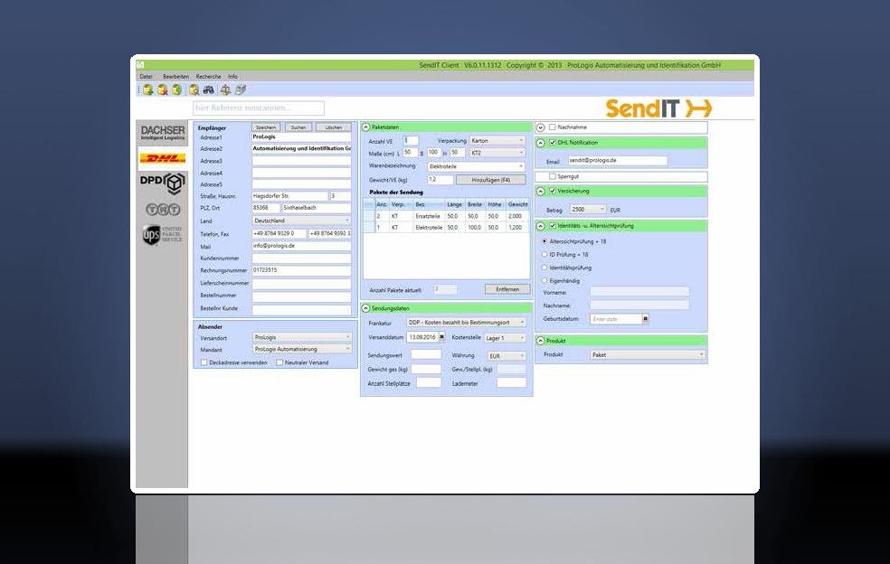Select the Identitätsprüfung radio button
This screenshot has height=564, width=890.
tap(544, 268)
